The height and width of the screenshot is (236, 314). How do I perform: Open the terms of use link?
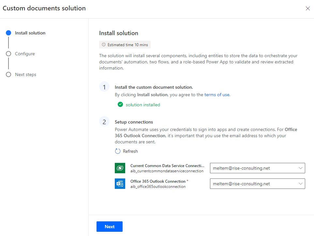(217, 95)
